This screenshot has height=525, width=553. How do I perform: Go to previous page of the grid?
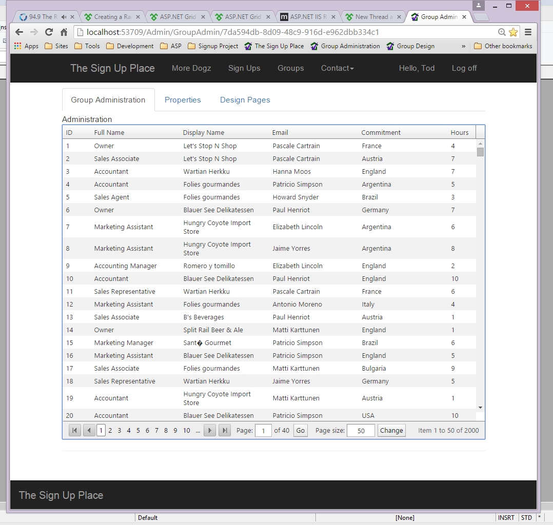point(89,431)
